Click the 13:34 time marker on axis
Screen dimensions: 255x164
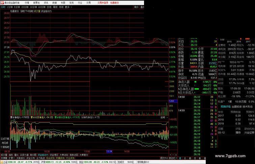click(x=109, y=151)
